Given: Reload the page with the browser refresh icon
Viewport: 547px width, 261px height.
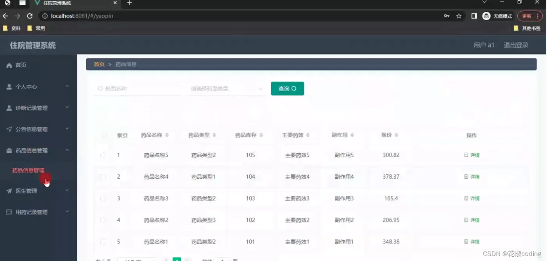Looking at the screenshot, I should 30,16.
